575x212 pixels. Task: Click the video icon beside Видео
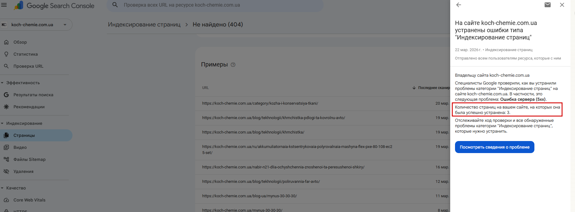6,147
